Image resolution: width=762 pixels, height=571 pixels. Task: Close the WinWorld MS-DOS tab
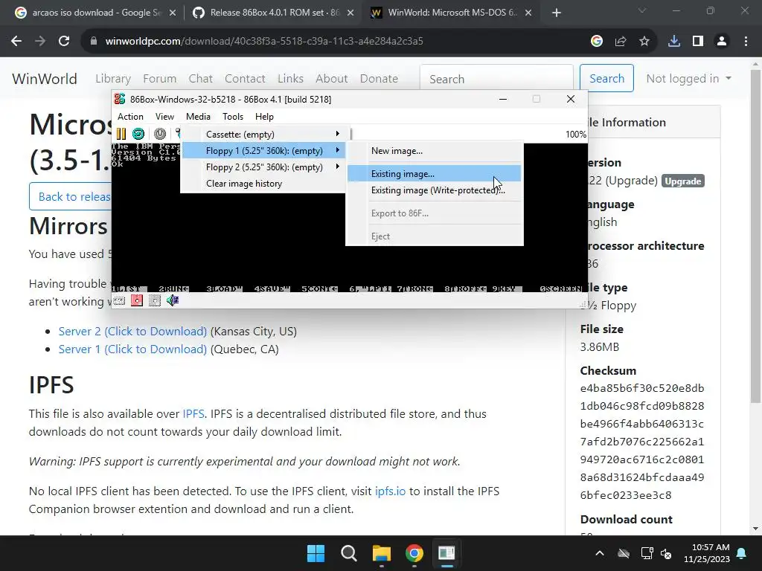point(529,13)
